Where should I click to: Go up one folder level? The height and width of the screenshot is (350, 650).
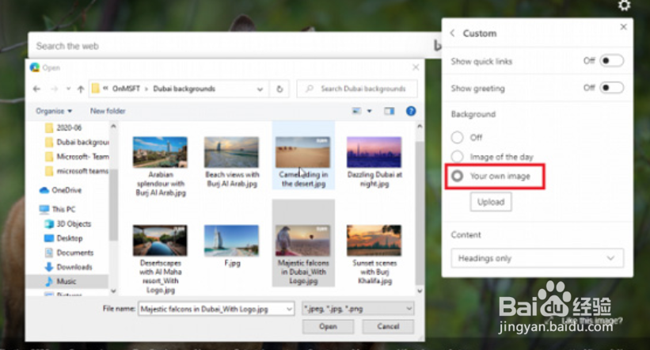coord(81,89)
